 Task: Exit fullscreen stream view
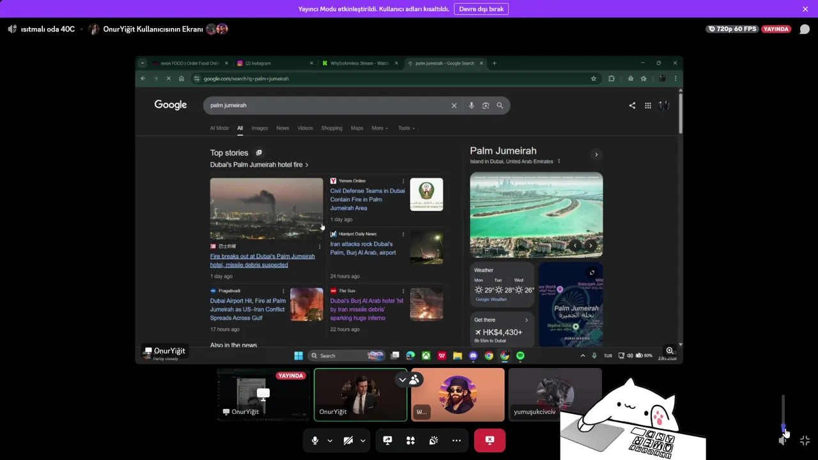point(805,440)
